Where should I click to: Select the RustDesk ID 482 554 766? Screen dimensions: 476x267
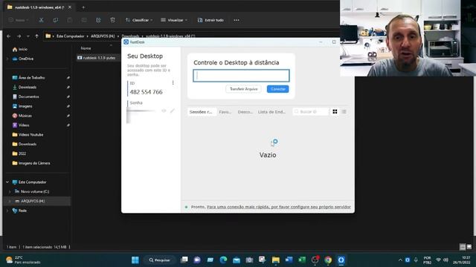pos(146,92)
